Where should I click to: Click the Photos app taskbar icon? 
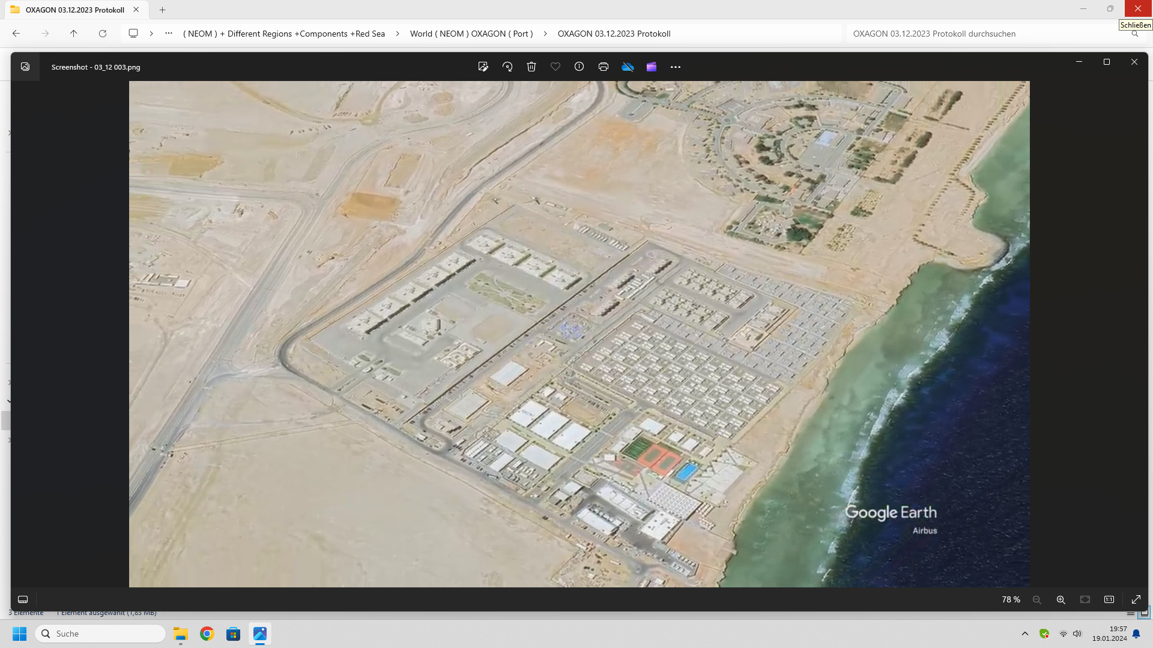tap(260, 634)
